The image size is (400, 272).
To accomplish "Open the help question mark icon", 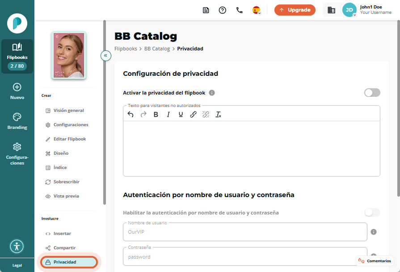I will [x=222, y=10].
